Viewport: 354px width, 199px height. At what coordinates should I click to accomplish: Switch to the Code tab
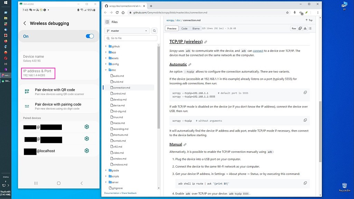click(184, 28)
